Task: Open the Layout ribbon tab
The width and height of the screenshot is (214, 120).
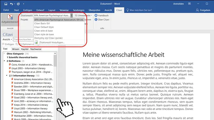Action: (52, 10)
